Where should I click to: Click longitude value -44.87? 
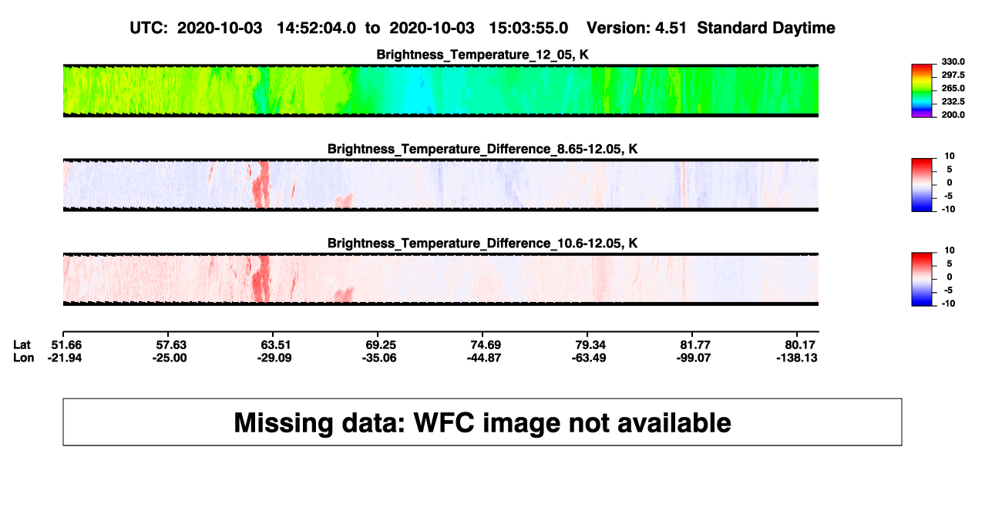(486, 358)
